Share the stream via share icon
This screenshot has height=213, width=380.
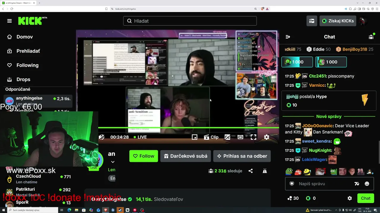[251, 171]
